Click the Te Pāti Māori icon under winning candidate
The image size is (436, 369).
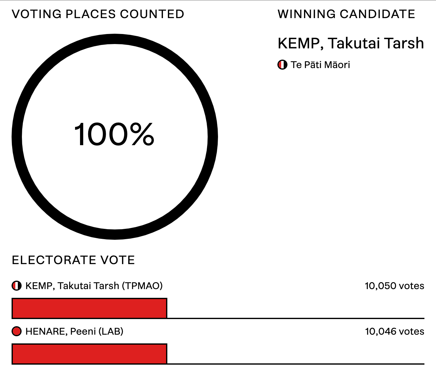click(x=282, y=65)
